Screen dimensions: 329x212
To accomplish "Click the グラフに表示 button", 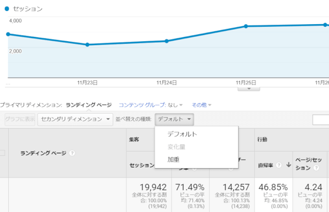I will (x=20, y=119).
